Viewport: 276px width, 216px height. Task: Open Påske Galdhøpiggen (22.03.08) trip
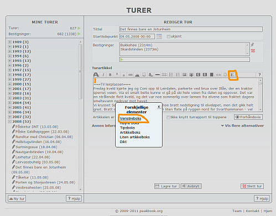coord(42,132)
